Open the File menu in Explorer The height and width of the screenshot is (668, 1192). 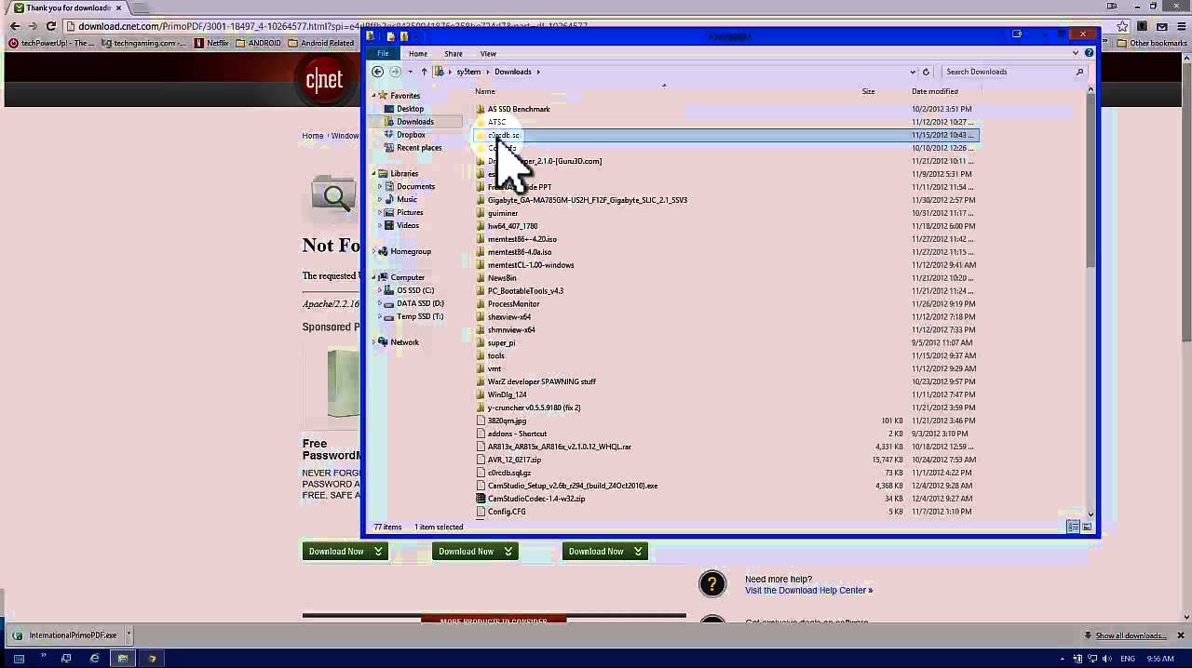(x=383, y=53)
